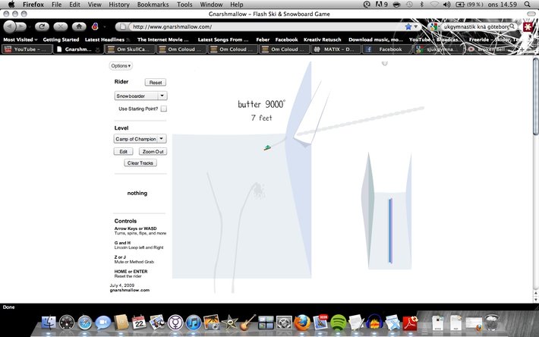Open Finder from the Dock
Screen dimensions: 539x337
coord(49,323)
